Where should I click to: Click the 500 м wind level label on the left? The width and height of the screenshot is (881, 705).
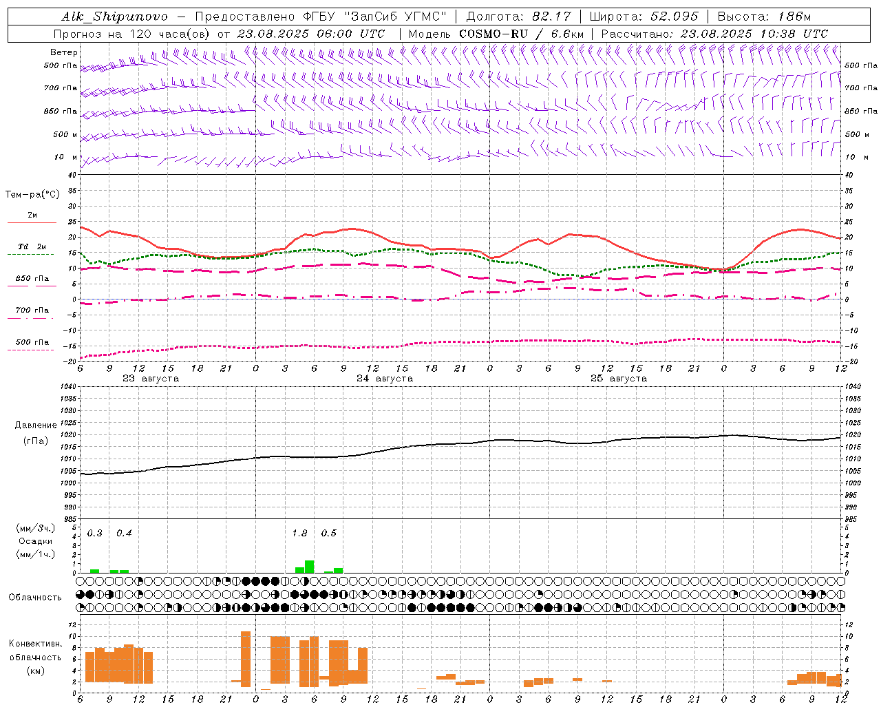(x=65, y=134)
